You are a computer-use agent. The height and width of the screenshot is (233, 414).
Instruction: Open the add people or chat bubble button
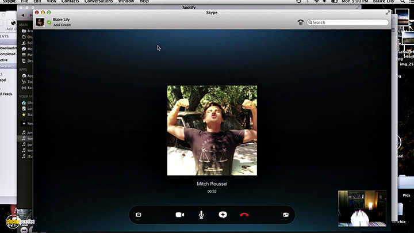223,215
